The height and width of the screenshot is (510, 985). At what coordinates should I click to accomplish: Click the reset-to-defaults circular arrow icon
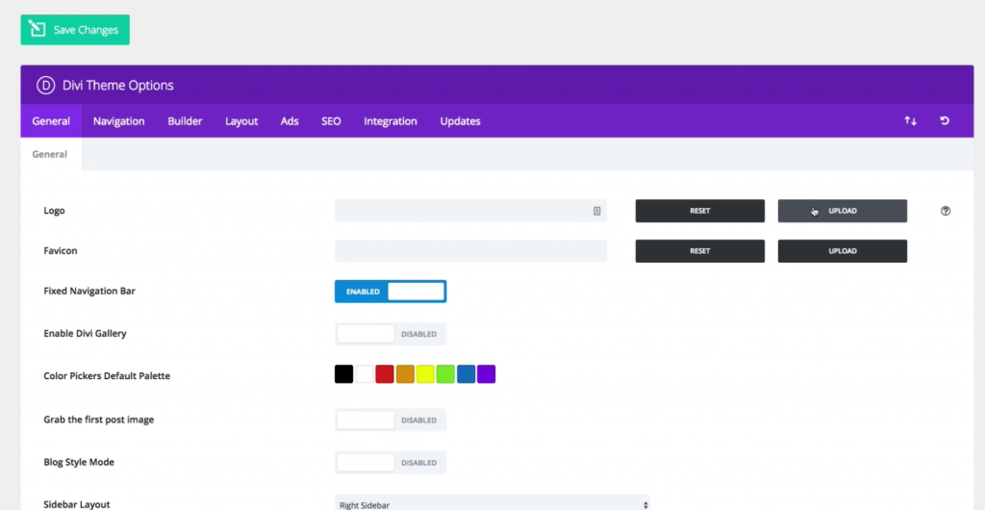pyautogui.click(x=945, y=120)
